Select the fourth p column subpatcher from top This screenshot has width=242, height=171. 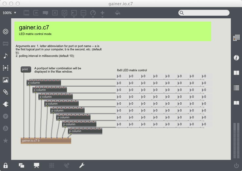61,104
